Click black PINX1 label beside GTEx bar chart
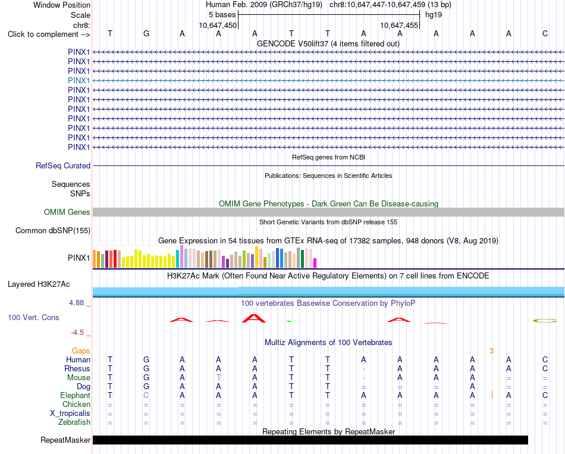The height and width of the screenshot is (454, 565). (x=79, y=258)
